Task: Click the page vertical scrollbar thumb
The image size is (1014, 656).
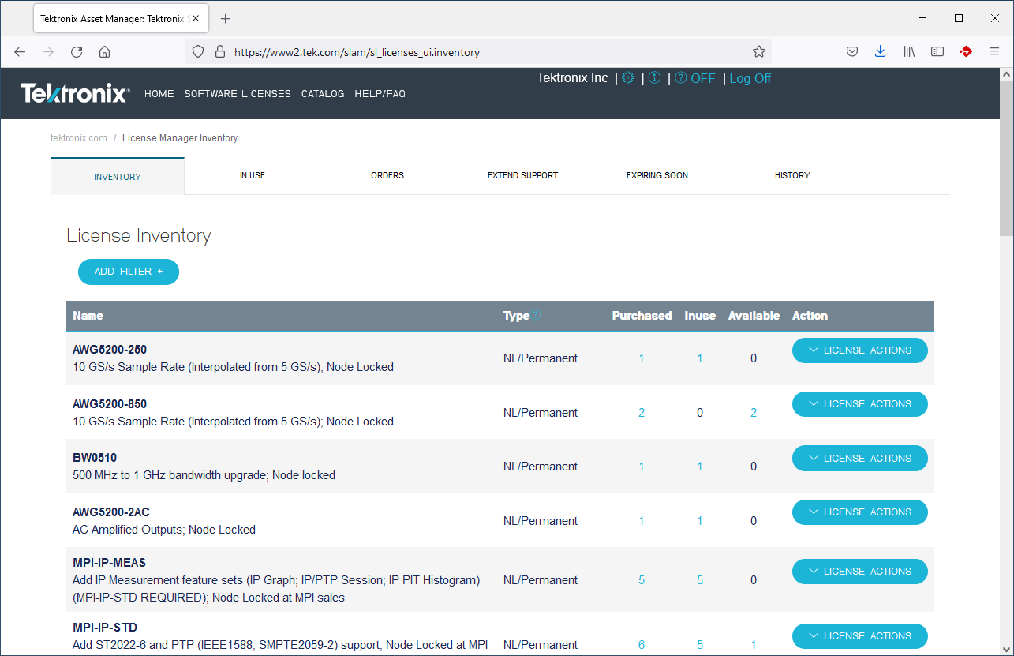Action: coord(1005,158)
